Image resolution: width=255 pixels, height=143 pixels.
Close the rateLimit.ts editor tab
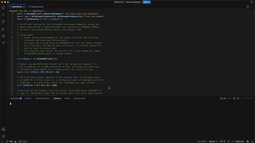[24, 7]
